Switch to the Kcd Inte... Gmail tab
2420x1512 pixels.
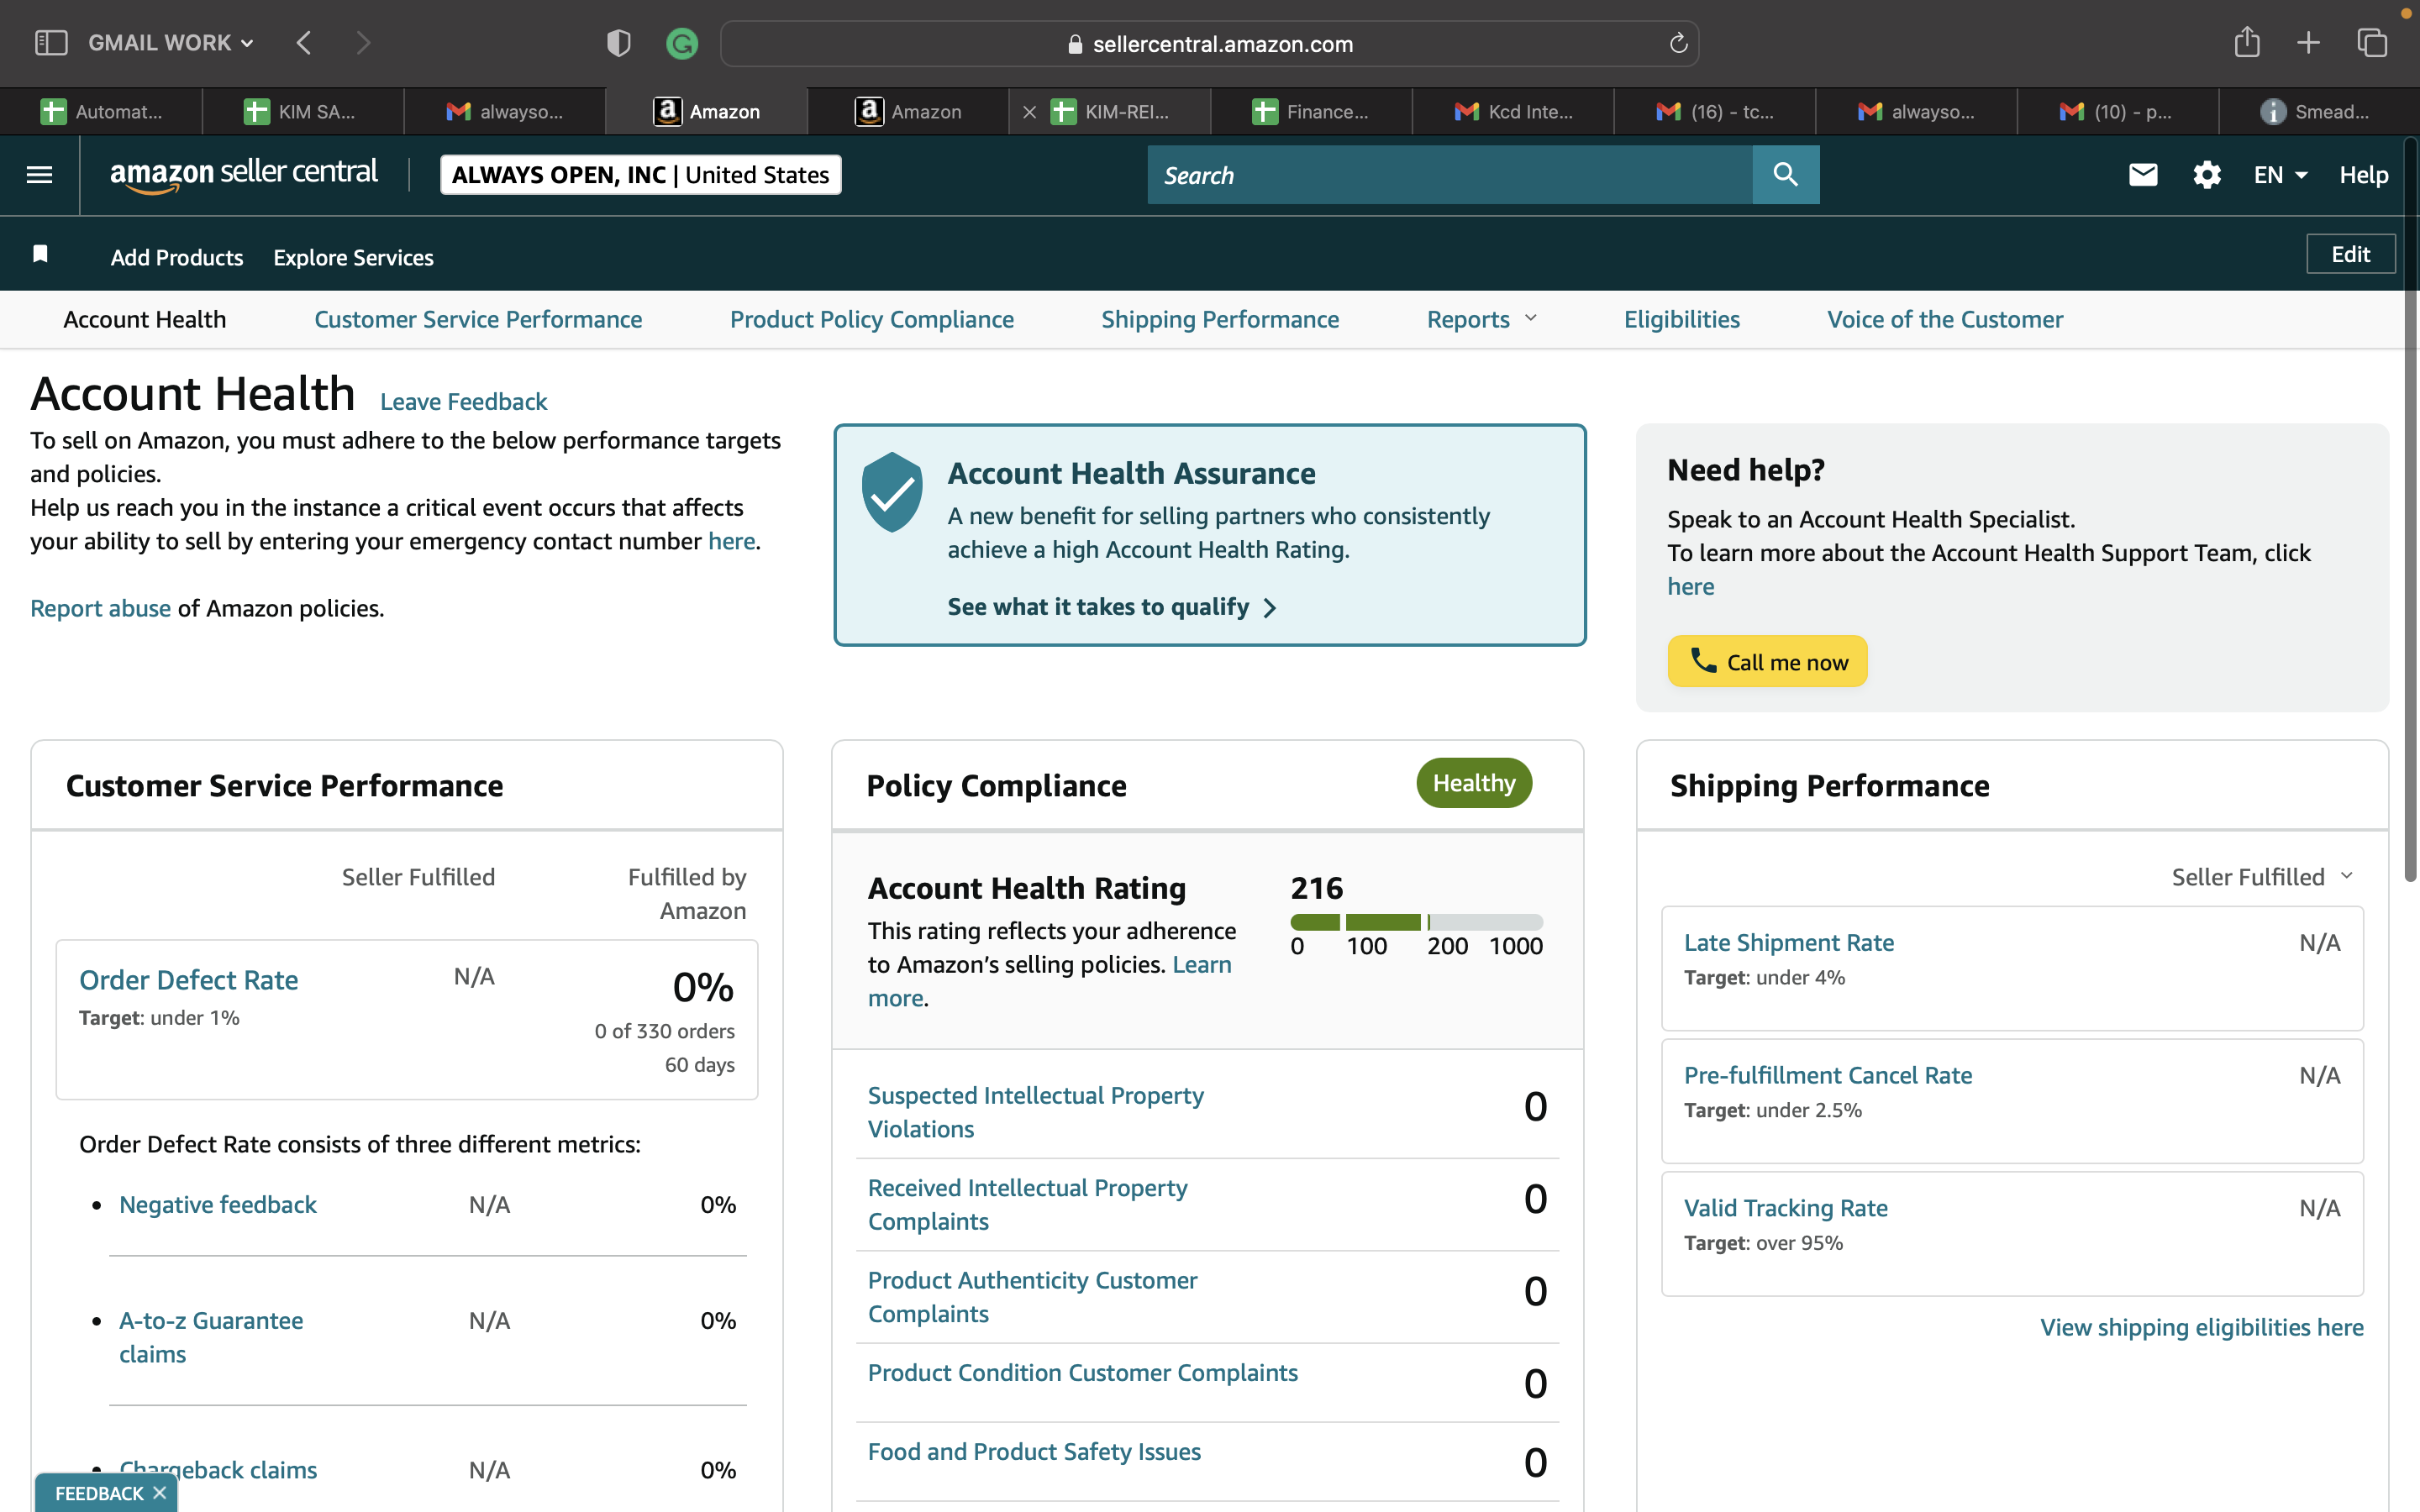[x=1513, y=112]
